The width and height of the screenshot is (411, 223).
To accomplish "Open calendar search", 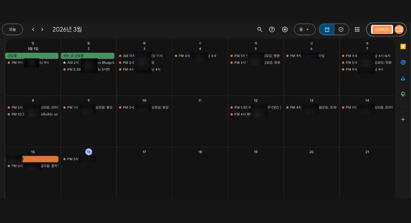I will 259,29.
